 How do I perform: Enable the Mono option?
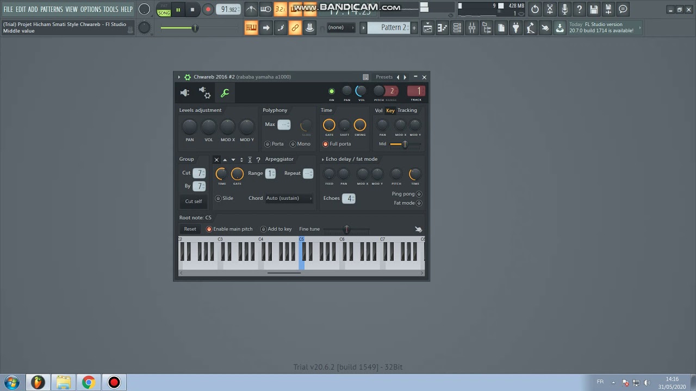pyautogui.click(x=300, y=144)
